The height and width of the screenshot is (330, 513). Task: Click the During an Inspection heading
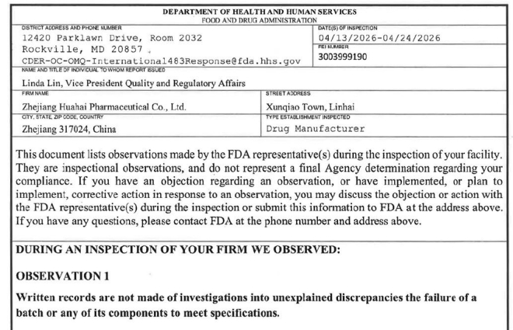(178, 249)
